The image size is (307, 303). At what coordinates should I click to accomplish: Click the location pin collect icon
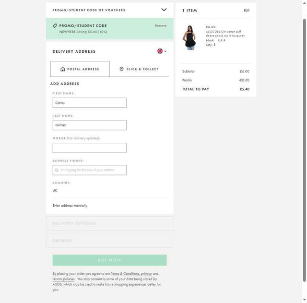point(121,69)
